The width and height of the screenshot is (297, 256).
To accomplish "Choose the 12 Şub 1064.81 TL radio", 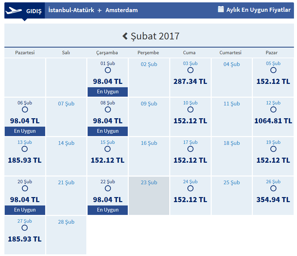I will click(x=273, y=109).
